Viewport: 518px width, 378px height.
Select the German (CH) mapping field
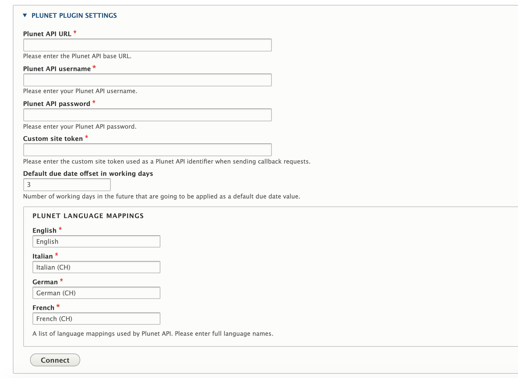click(96, 293)
